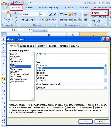
Task: Select Дата in number formats list
Action: [x=13, y=64]
